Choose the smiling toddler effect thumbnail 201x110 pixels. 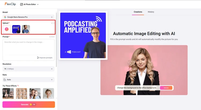click(49, 93)
